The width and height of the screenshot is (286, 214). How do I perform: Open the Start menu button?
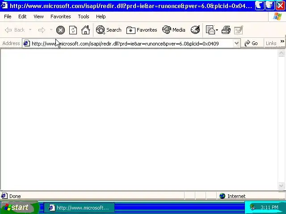pos(19,207)
